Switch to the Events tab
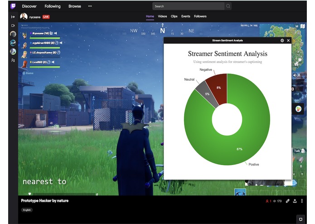The height and width of the screenshot is (224, 315). 186,16
